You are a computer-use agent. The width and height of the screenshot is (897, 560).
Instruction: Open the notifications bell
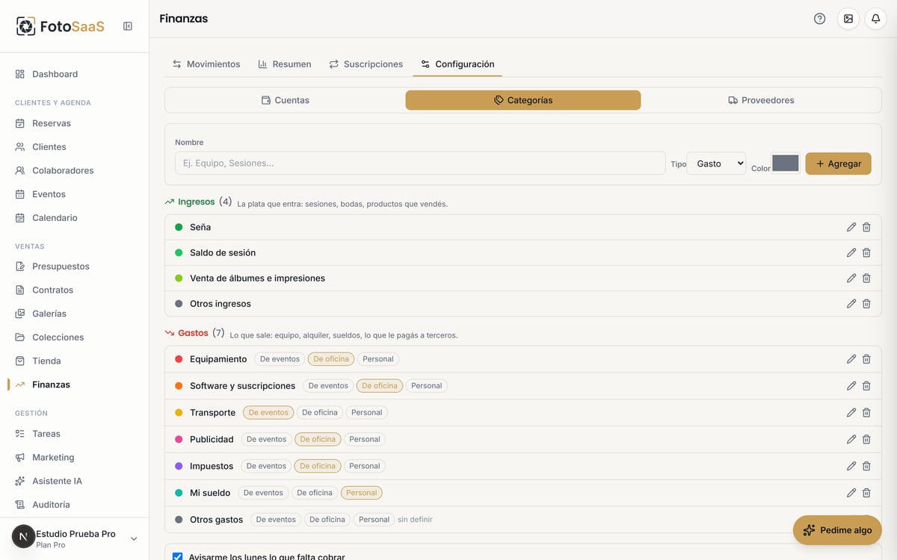pyautogui.click(x=876, y=19)
